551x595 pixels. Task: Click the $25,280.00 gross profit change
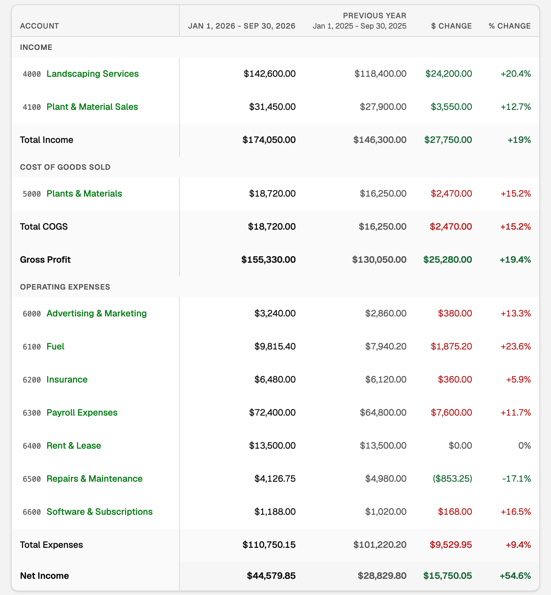point(448,260)
